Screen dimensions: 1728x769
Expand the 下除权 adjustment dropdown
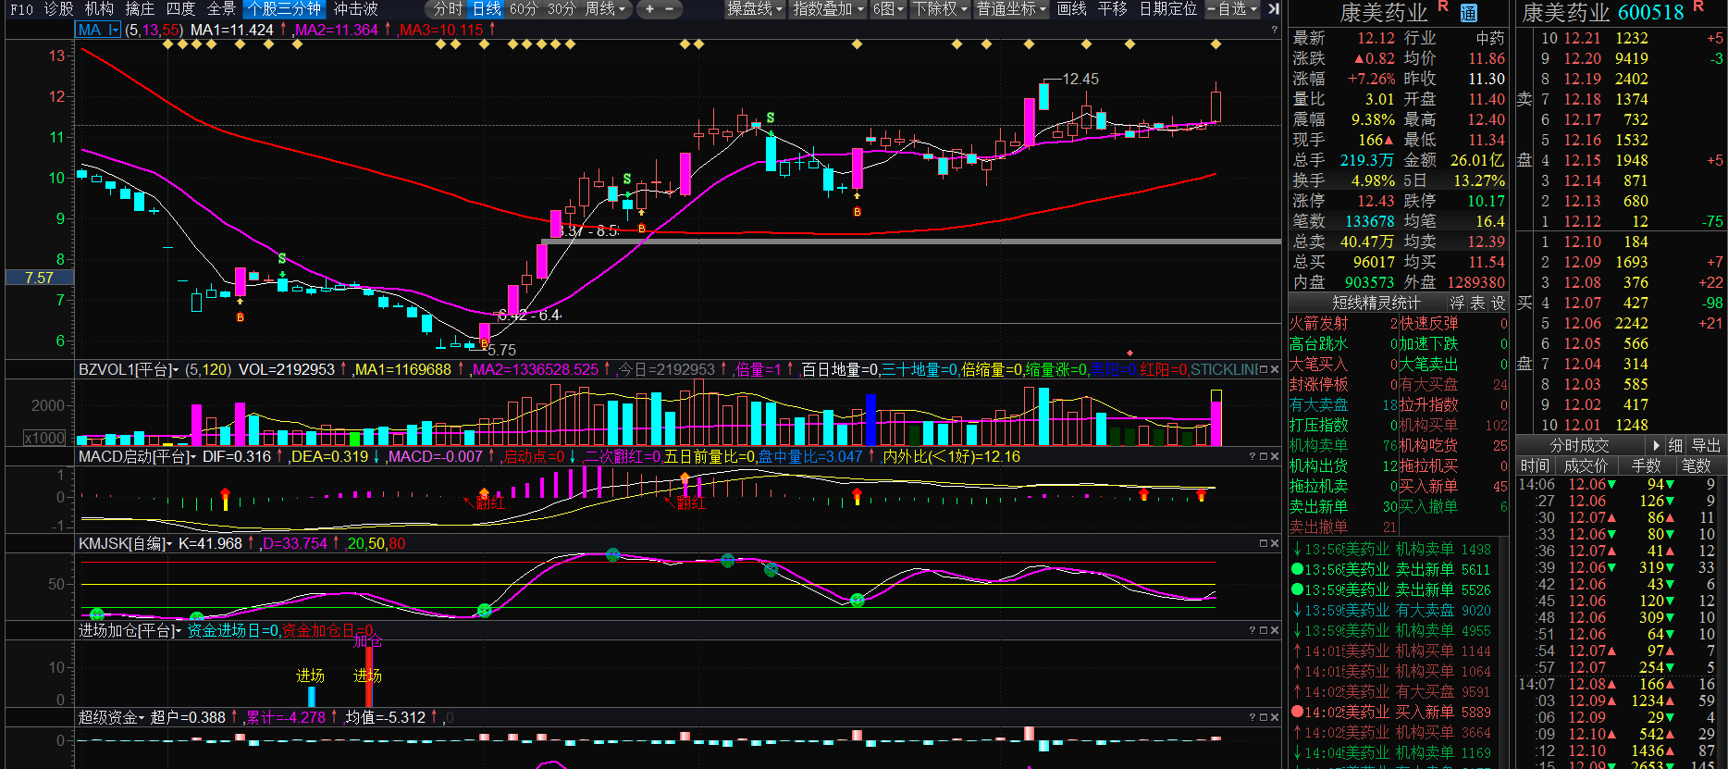point(940,9)
